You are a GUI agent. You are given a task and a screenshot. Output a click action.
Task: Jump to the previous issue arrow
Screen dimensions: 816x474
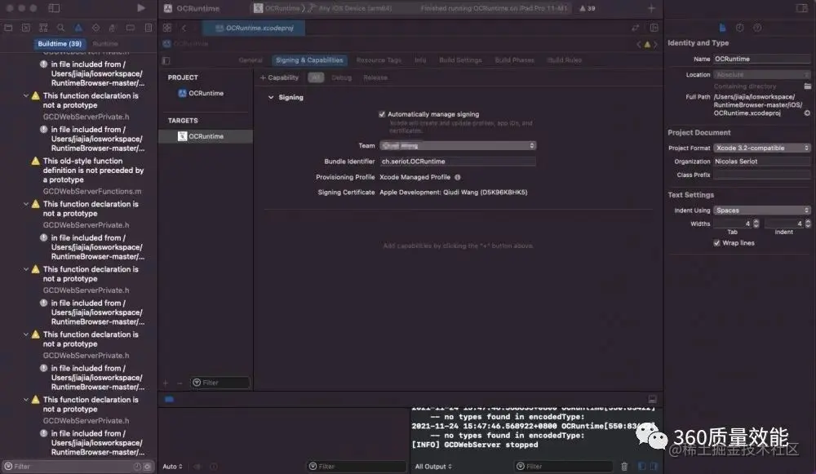639,44
